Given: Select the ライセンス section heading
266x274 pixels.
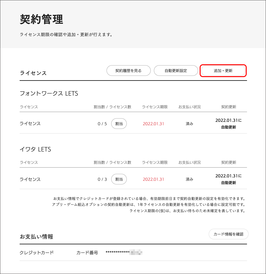Looking at the screenshot, I should (33, 73).
